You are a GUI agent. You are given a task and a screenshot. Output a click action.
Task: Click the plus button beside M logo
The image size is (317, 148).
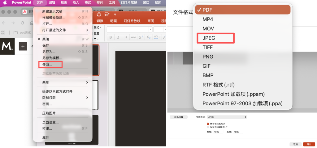(23, 46)
